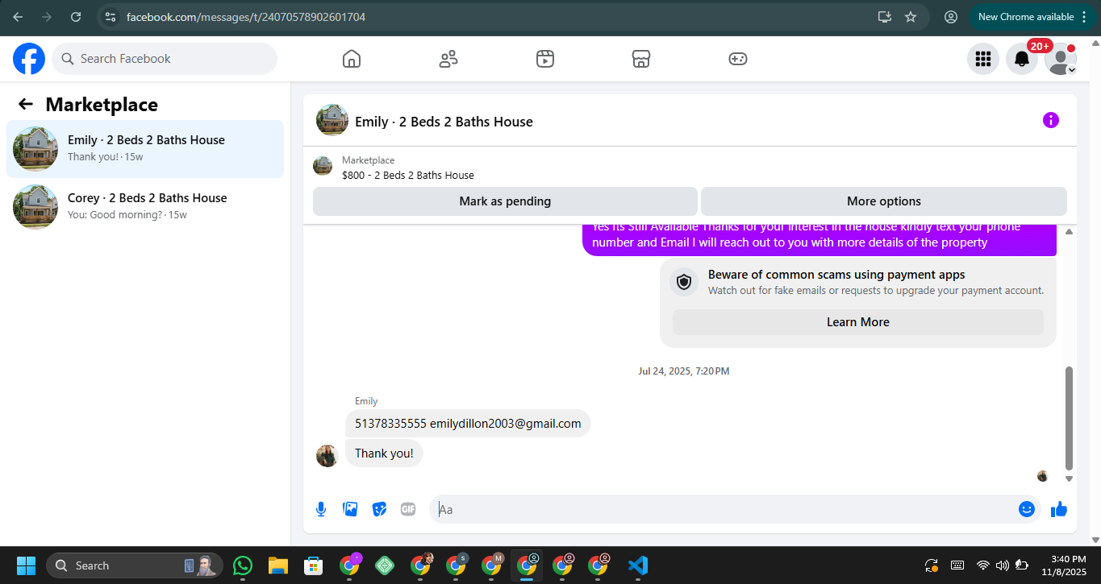Choose a sticker with the sticker icon
Viewport: 1101px width, 584px height.
(379, 509)
